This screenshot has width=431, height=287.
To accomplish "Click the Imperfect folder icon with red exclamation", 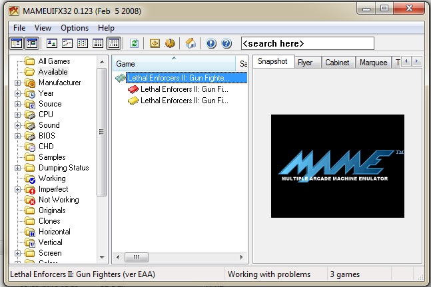I will click(30, 190).
